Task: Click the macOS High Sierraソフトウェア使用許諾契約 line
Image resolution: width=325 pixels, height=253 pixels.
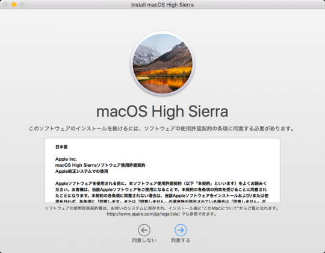Action: click(x=100, y=165)
